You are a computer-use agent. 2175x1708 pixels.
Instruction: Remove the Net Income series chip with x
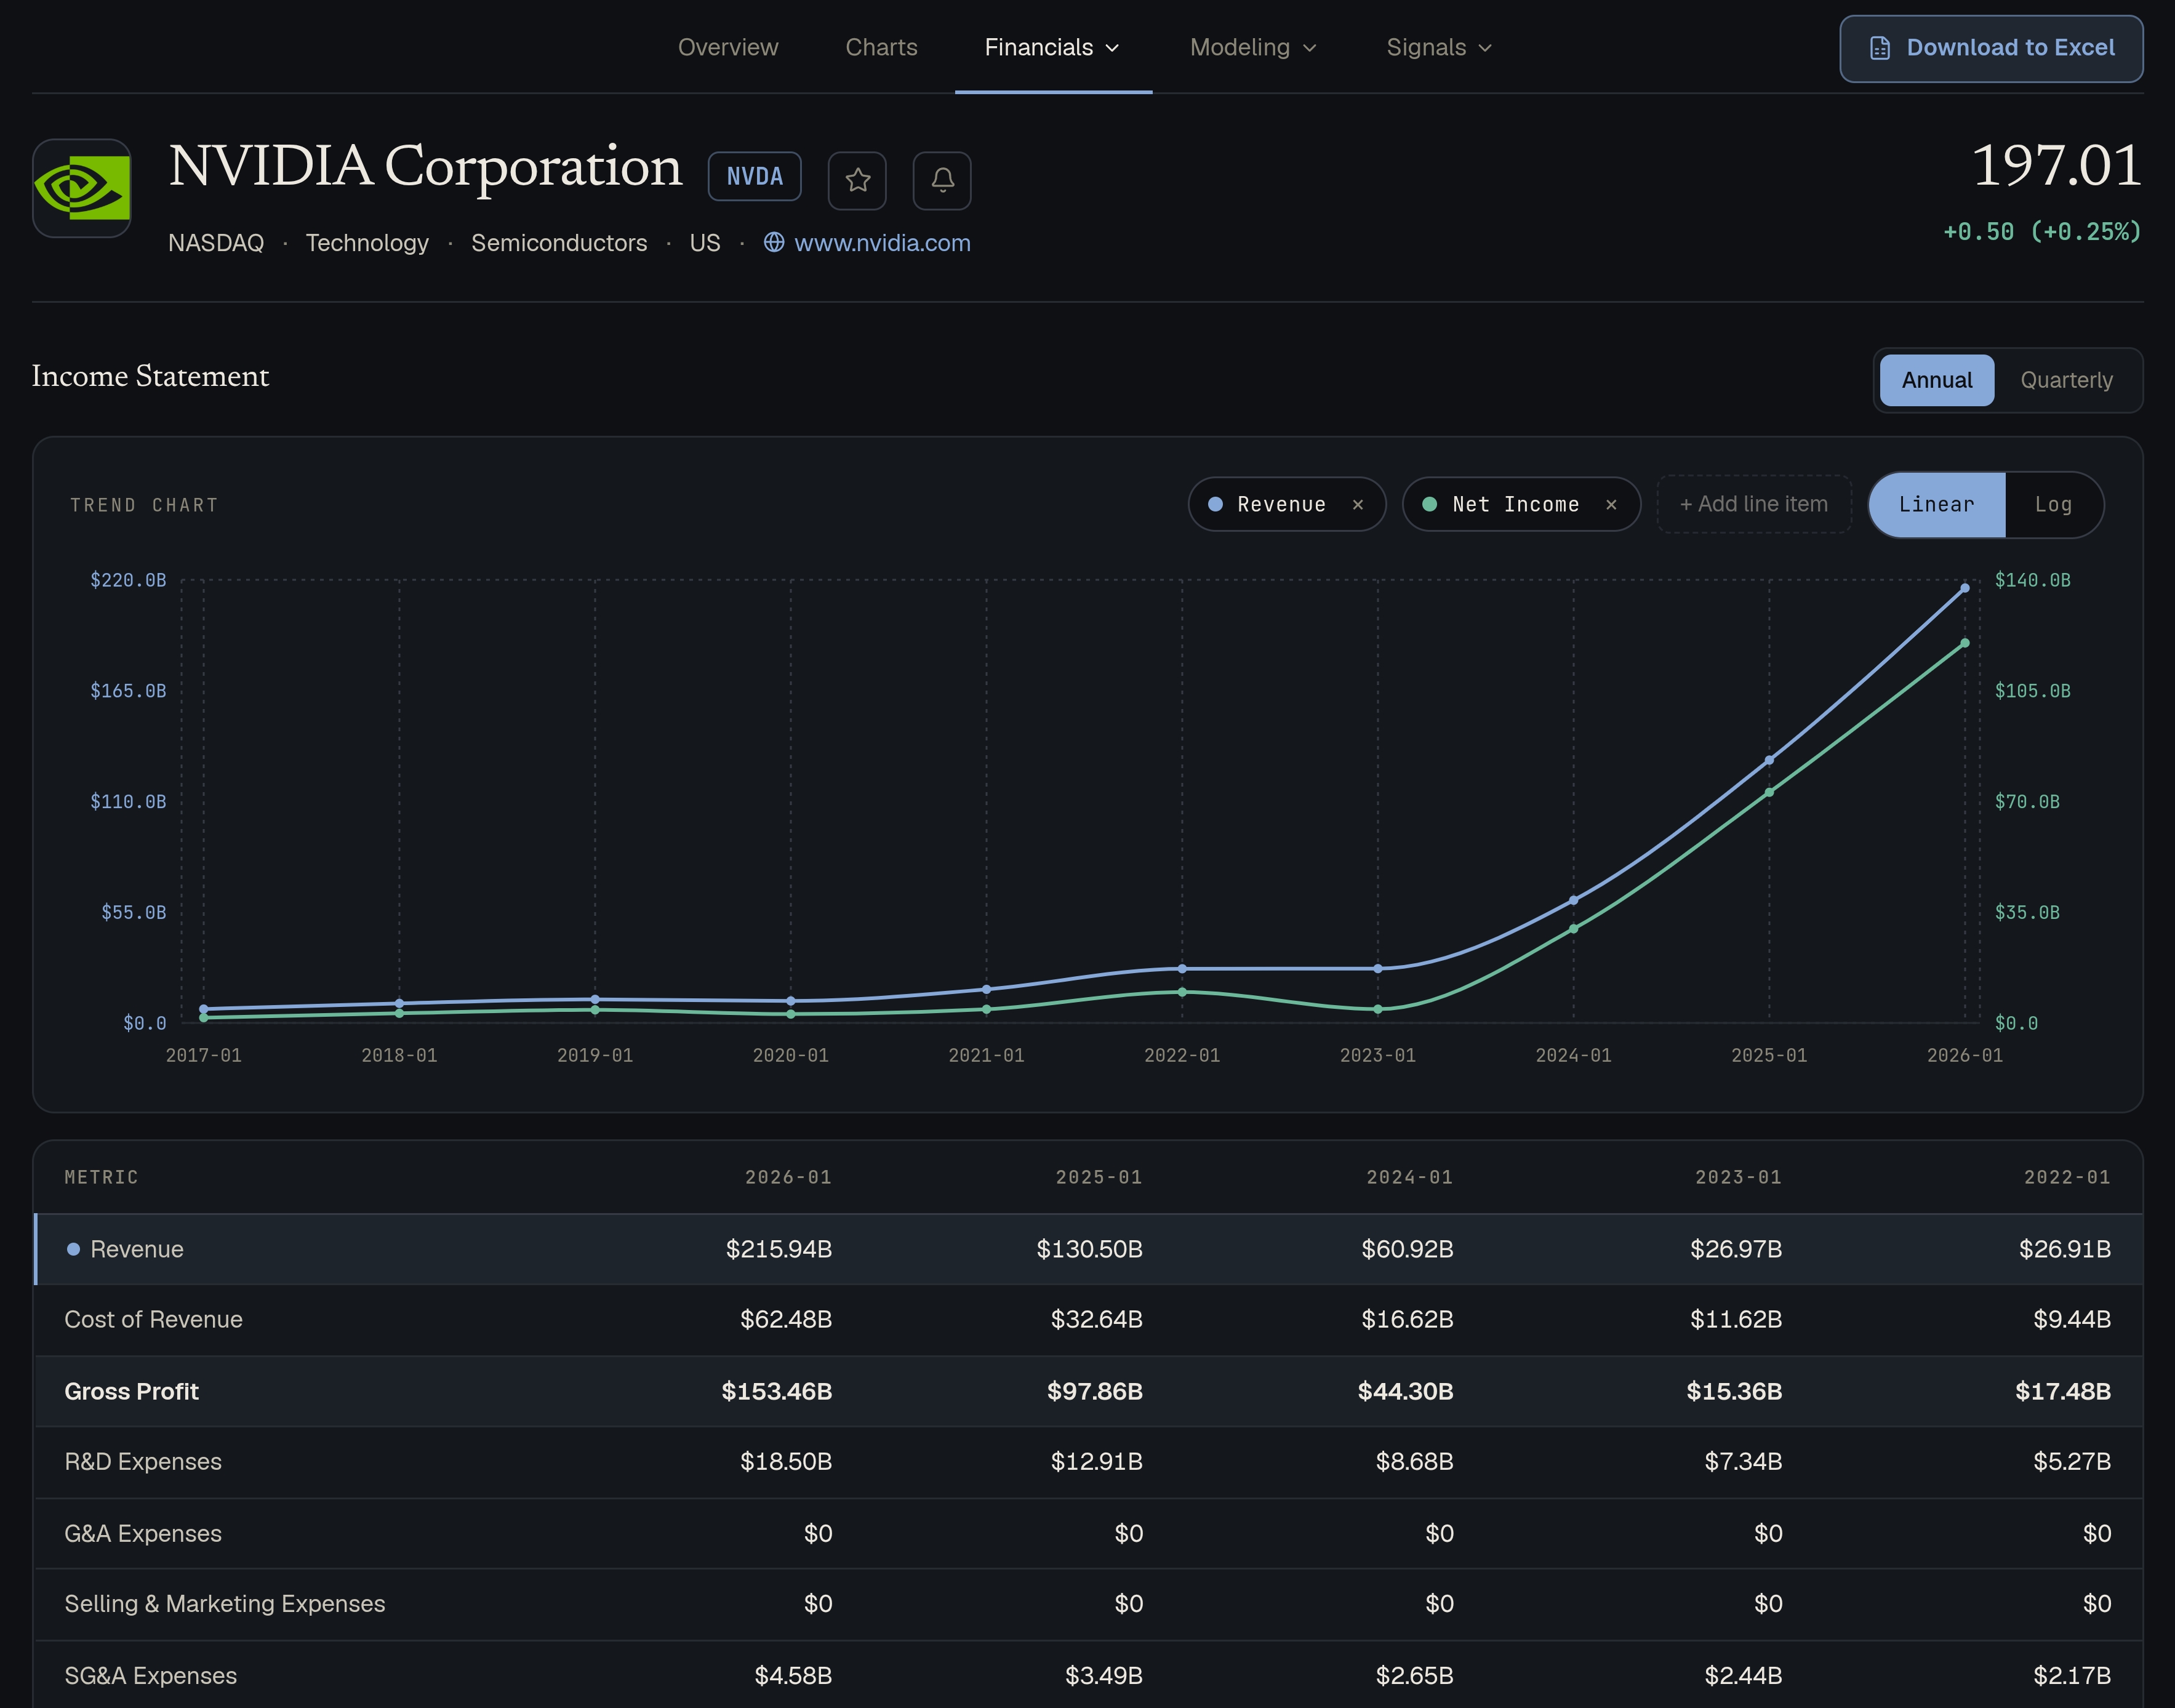[1611, 505]
